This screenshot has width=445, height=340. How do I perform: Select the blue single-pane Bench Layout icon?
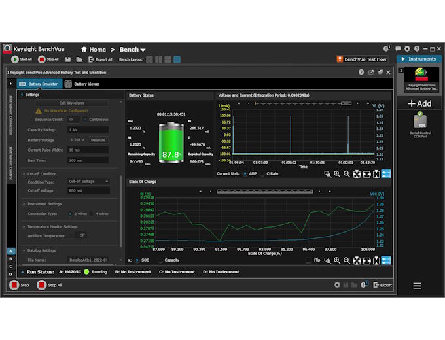(x=177, y=59)
